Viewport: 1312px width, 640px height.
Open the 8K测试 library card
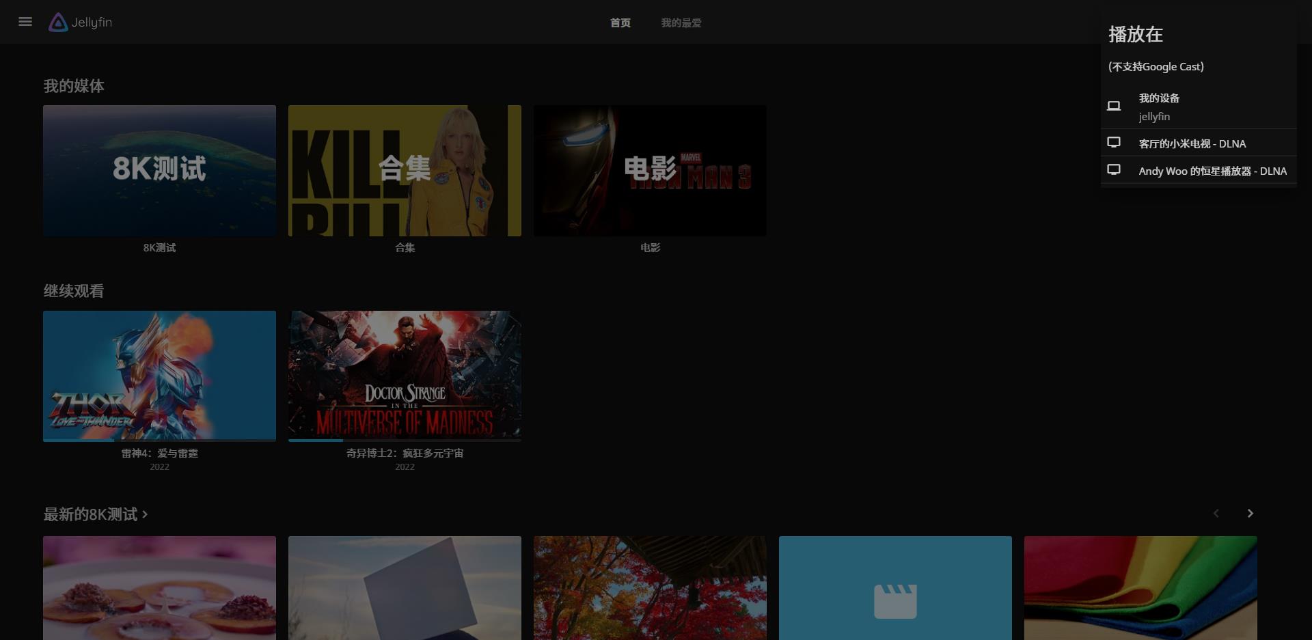[x=159, y=171]
